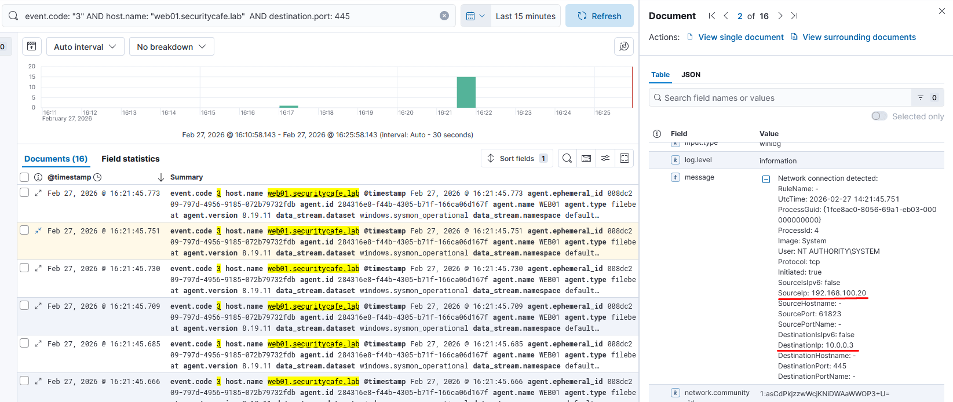Click the Summary column header

click(187, 177)
